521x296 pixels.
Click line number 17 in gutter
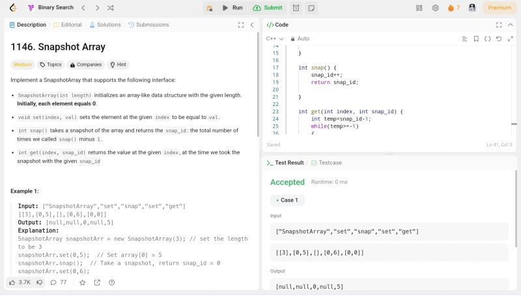(x=275, y=68)
